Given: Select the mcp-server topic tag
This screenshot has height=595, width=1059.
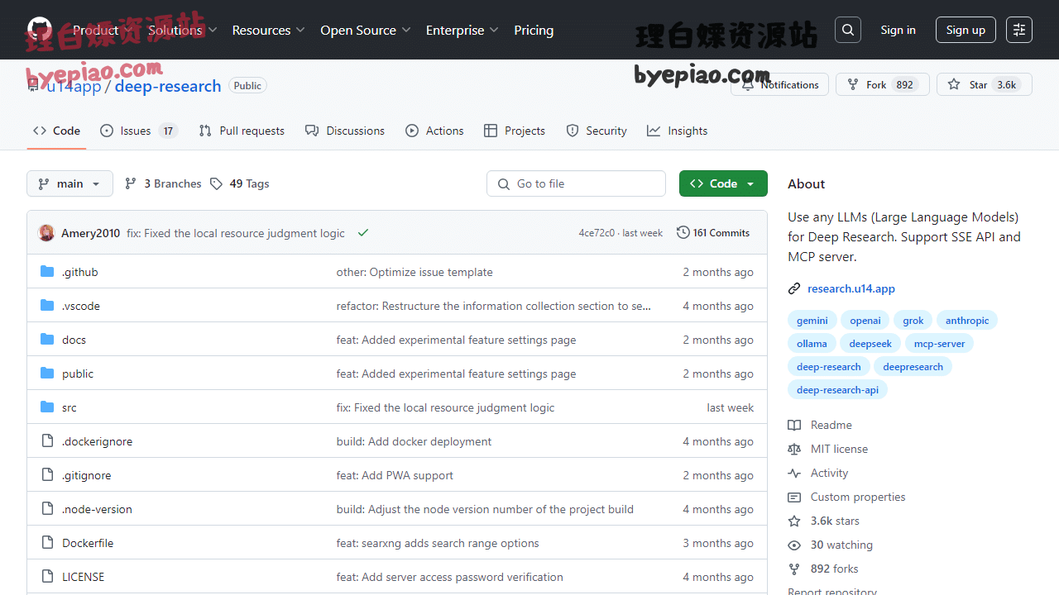Looking at the screenshot, I should 940,344.
